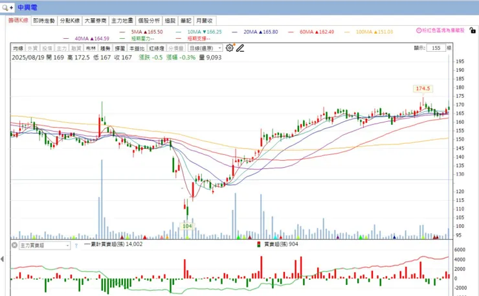Click the 顯示 155 bar-count field
Image resolution: width=479 pixels, height=296 pixels.
coord(436,48)
